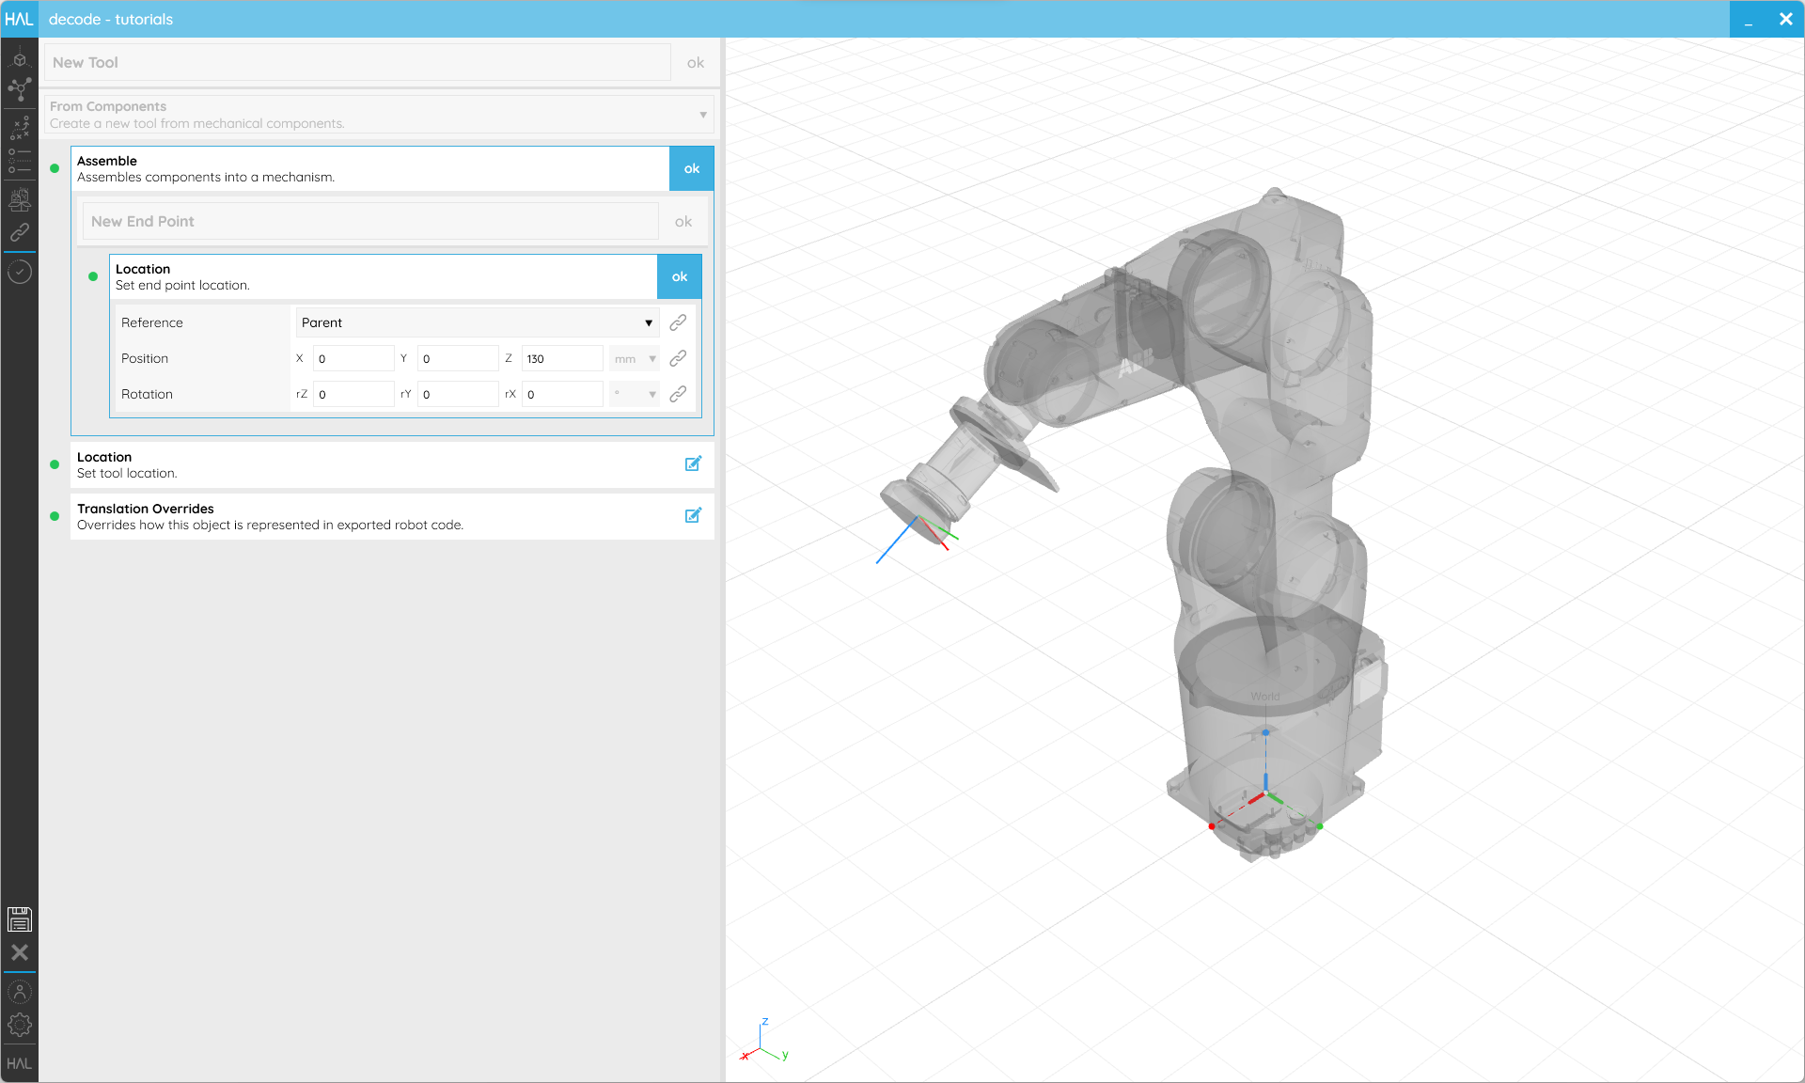Click the chain link icon in sidebar
1805x1083 pixels.
(x=19, y=232)
